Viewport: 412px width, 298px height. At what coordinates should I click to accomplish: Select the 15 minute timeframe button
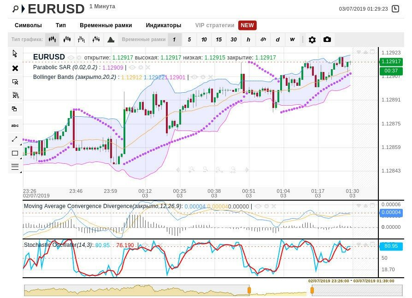218,40
